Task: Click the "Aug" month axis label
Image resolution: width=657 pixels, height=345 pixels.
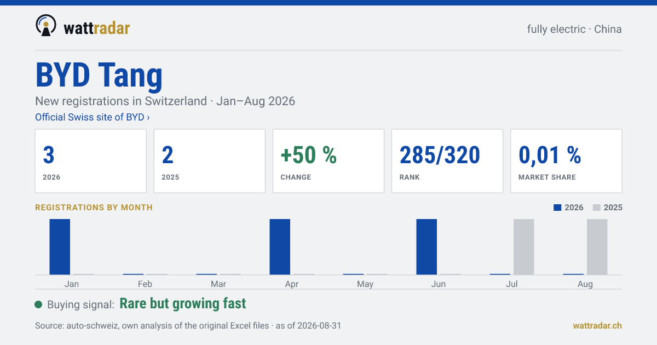Action: [585, 284]
